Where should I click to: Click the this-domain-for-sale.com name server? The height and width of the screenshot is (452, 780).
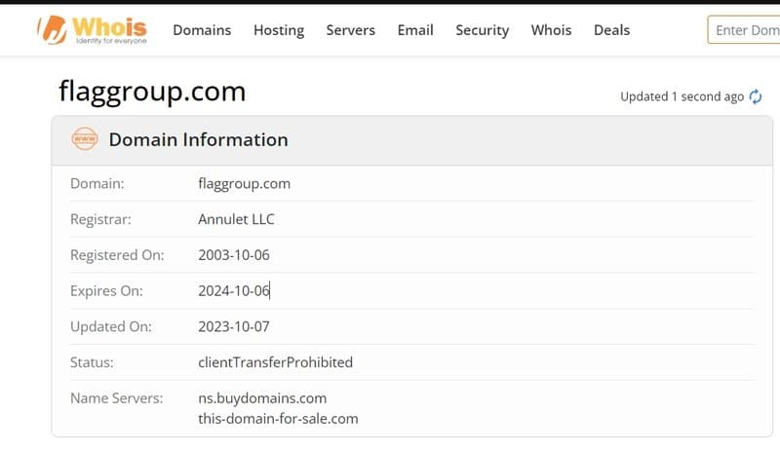point(278,419)
